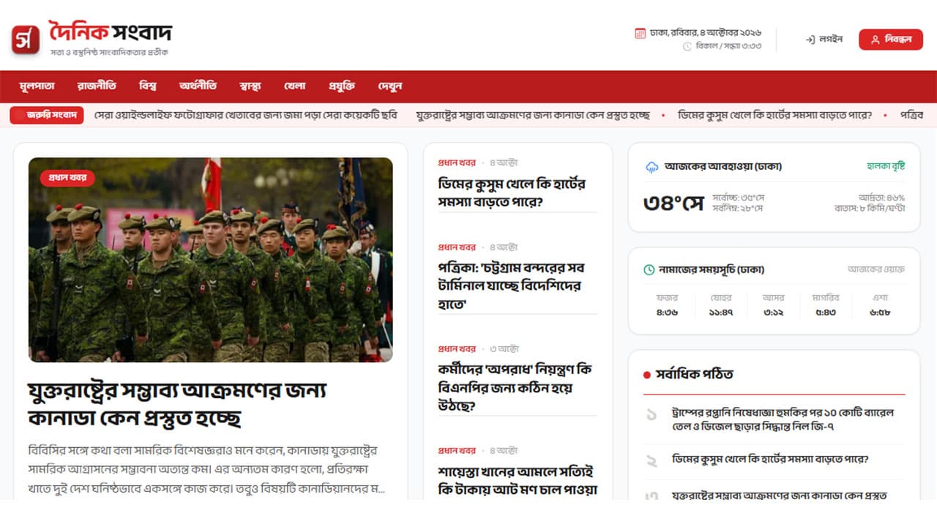The image size is (937, 527).
Task: Click the বাতাস wind speed value
Action: tap(870, 209)
